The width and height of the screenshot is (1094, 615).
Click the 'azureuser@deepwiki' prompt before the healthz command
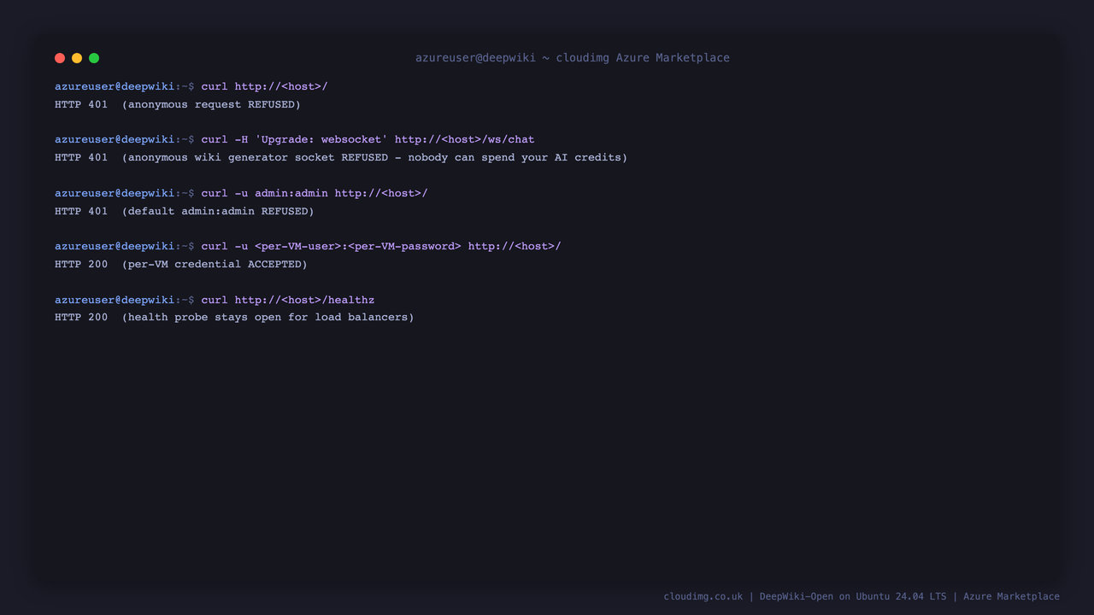115,300
